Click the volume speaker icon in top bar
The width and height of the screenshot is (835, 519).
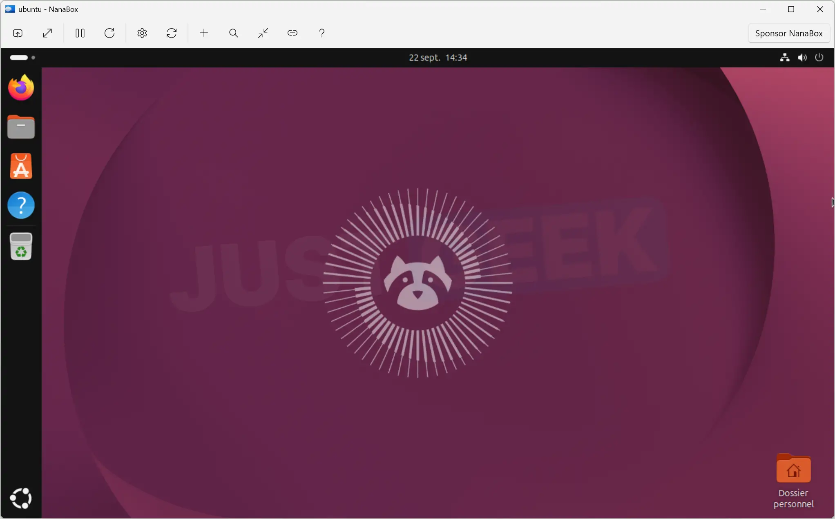point(802,58)
